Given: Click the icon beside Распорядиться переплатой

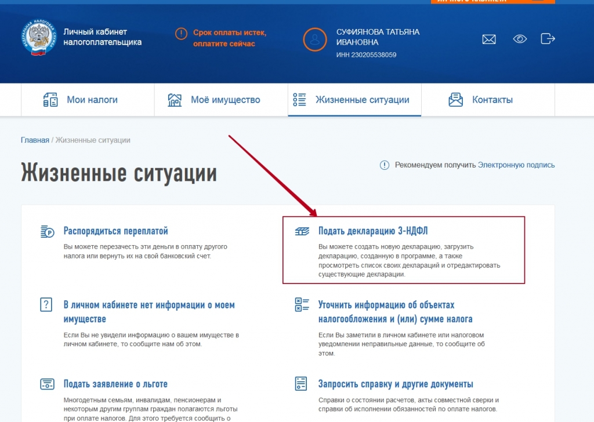Looking at the screenshot, I should pyautogui.click(x=47, y=232).
